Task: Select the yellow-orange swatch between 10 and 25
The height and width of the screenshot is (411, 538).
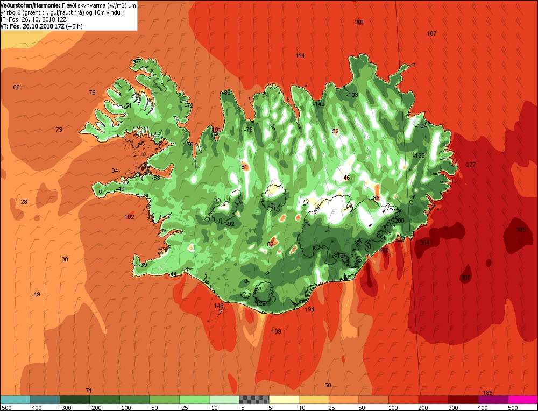Action: tap(314, 400)
